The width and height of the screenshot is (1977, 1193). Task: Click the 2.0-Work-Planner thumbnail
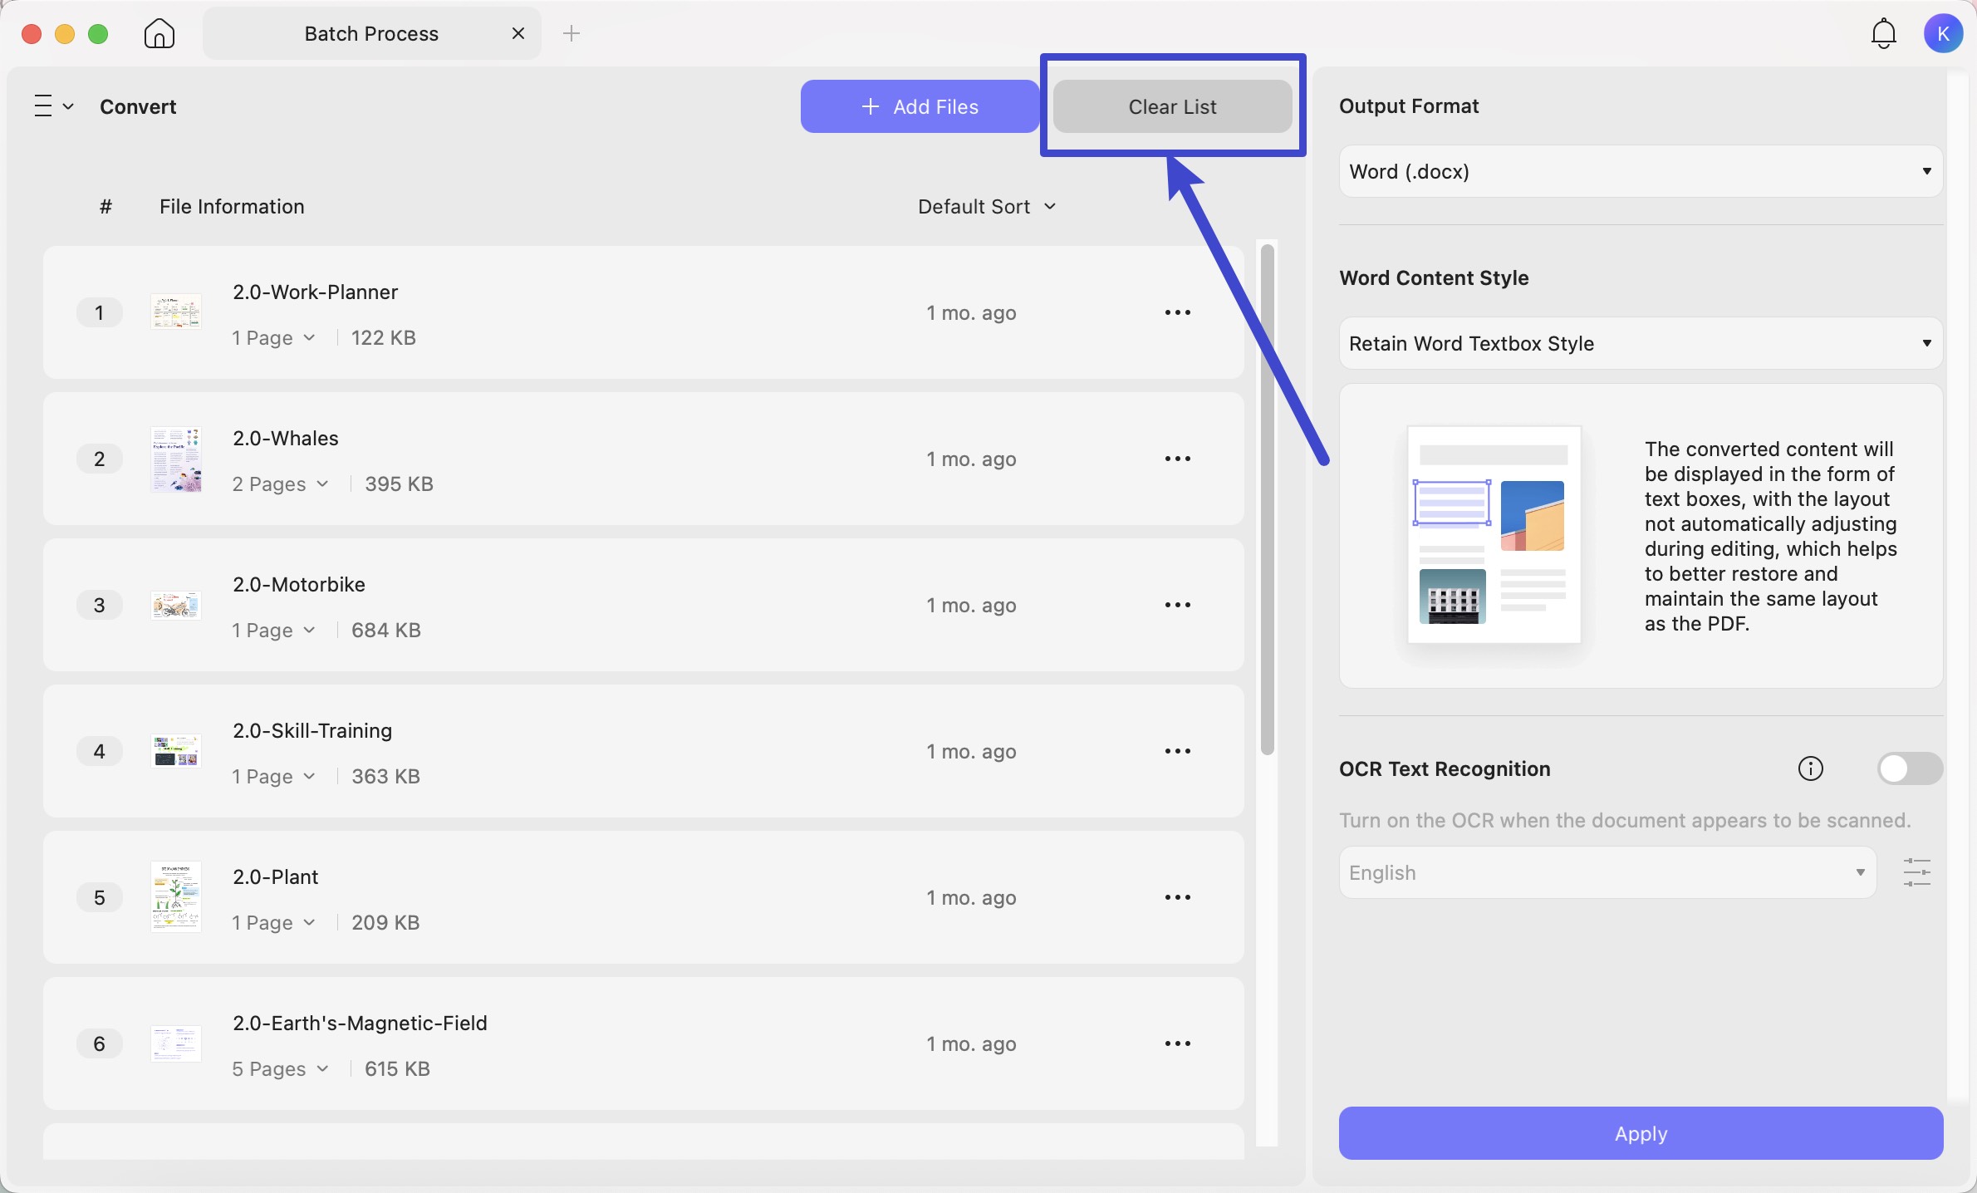pos(176,312)
